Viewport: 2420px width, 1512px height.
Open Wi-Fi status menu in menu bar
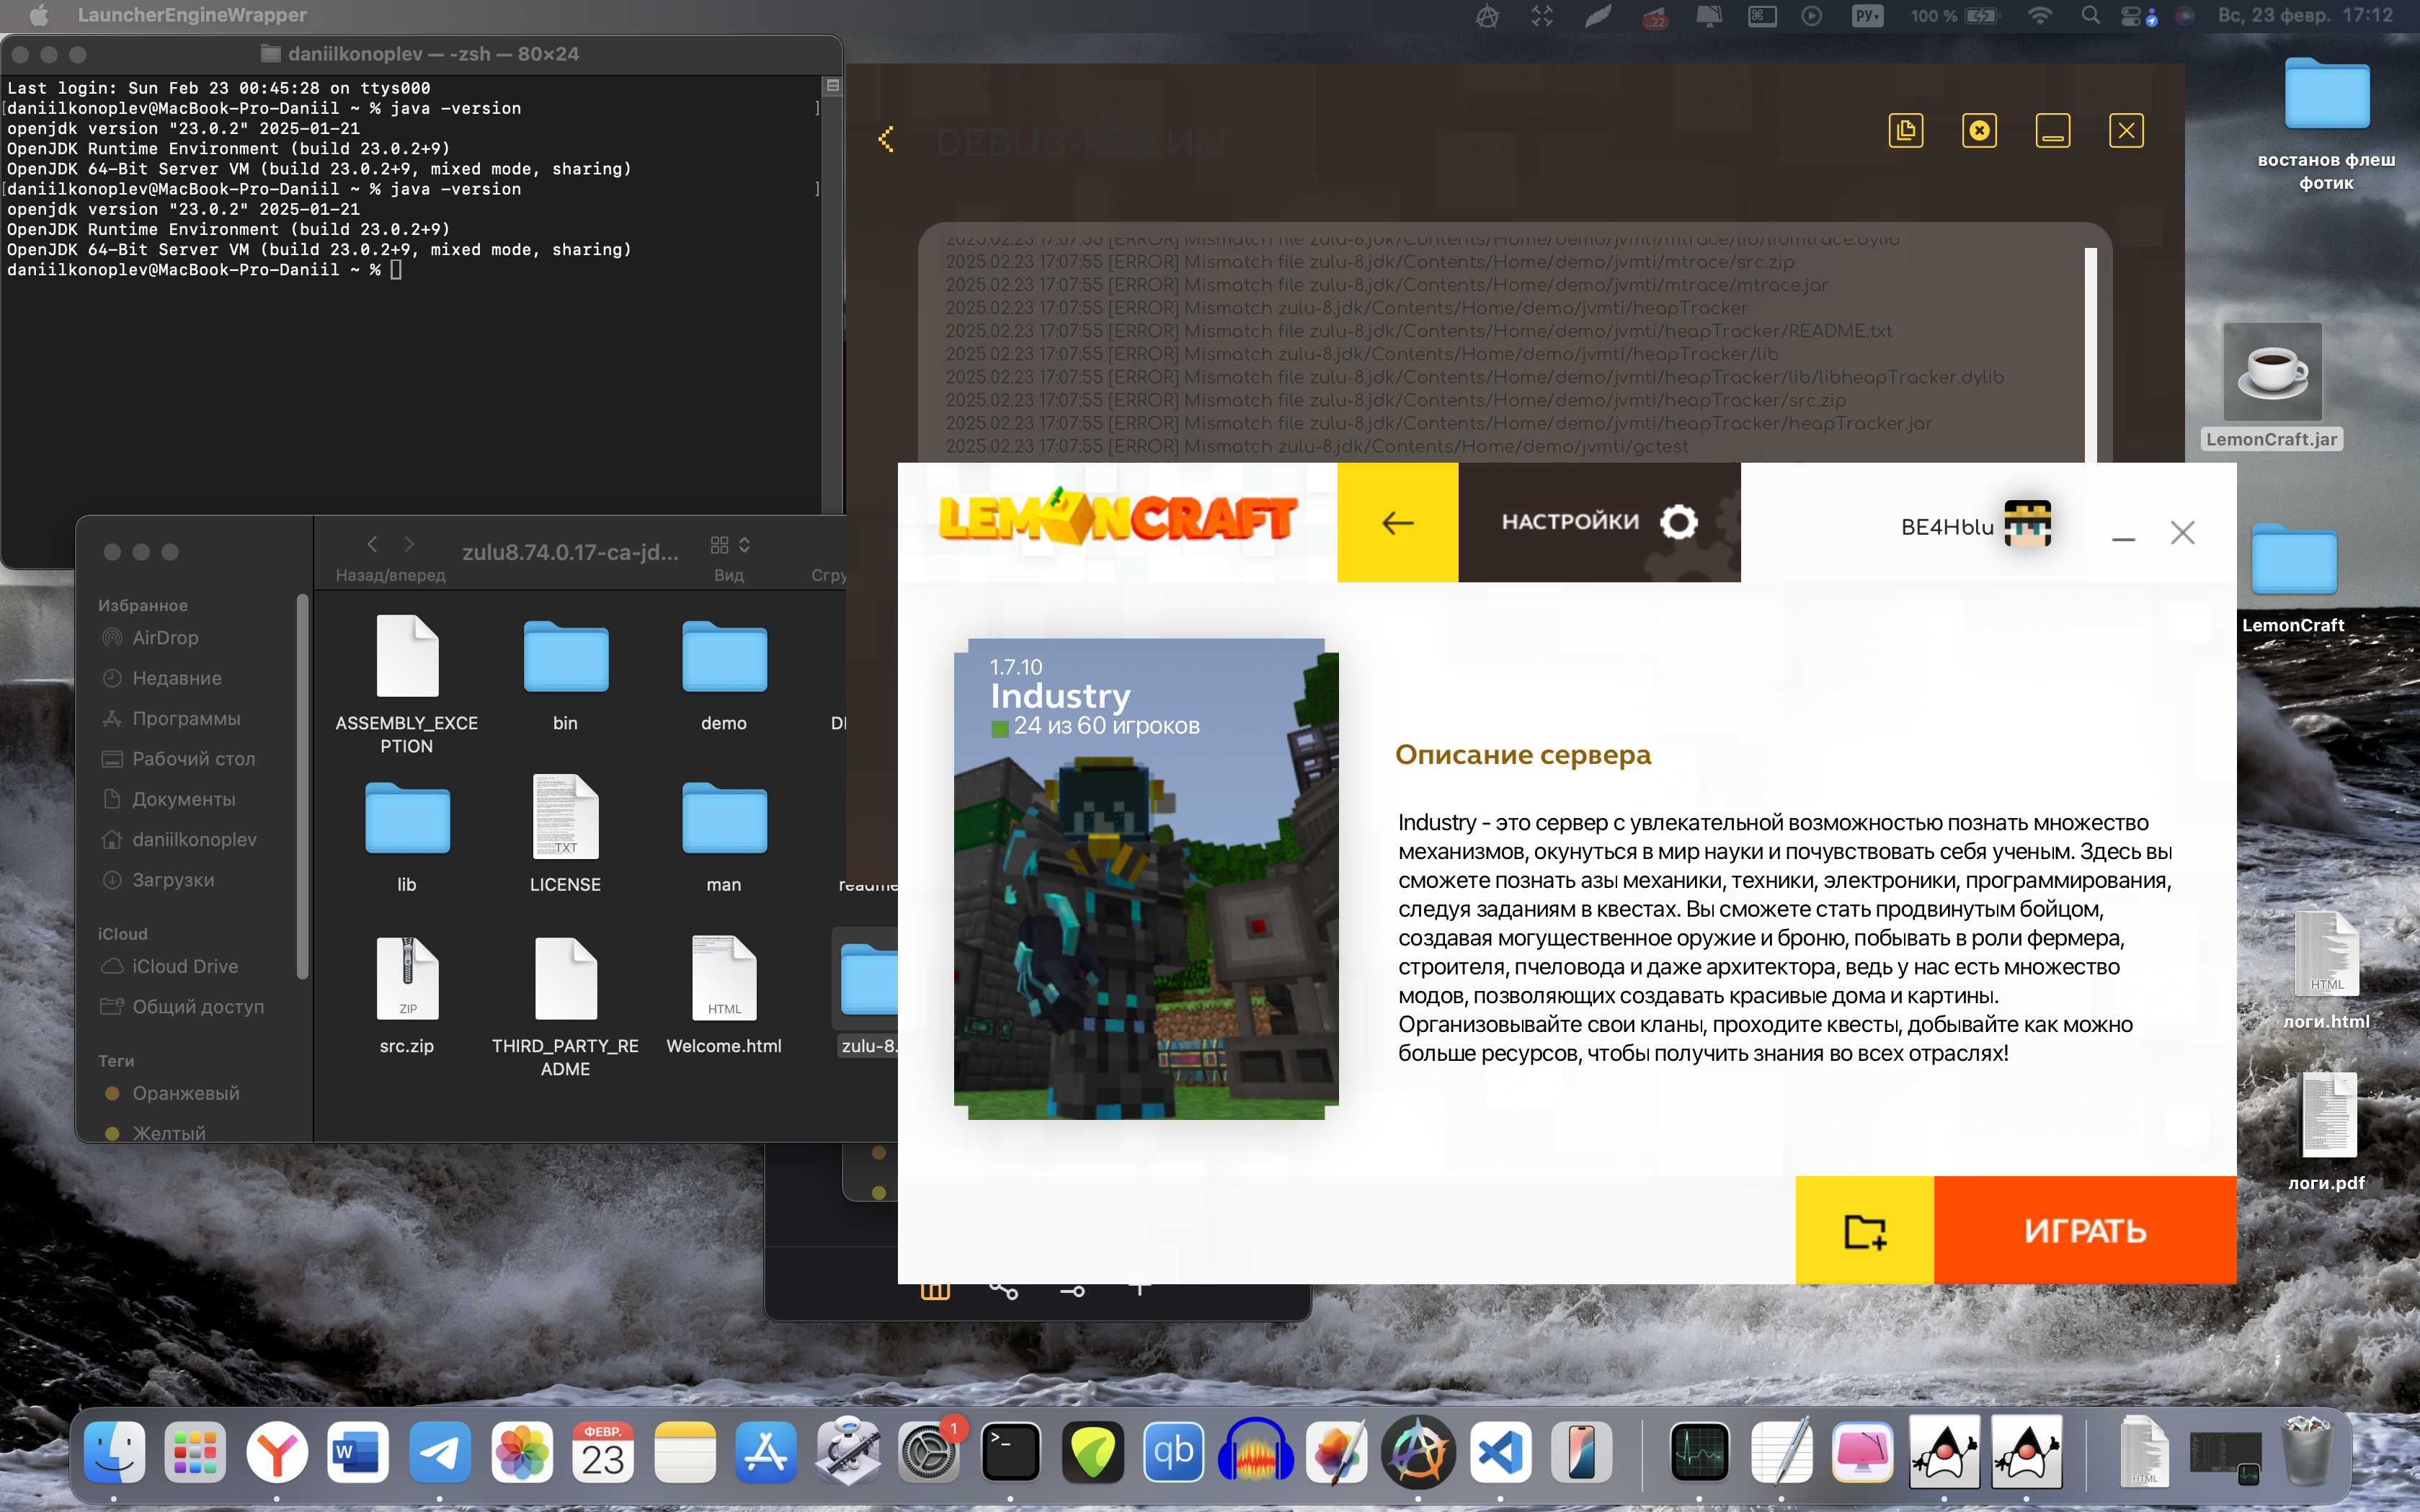click(2039, 15)
